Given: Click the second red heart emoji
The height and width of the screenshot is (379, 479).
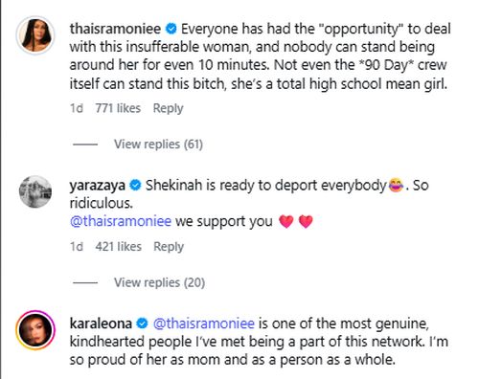Looking at the screenshot, I should click(306, 221).
